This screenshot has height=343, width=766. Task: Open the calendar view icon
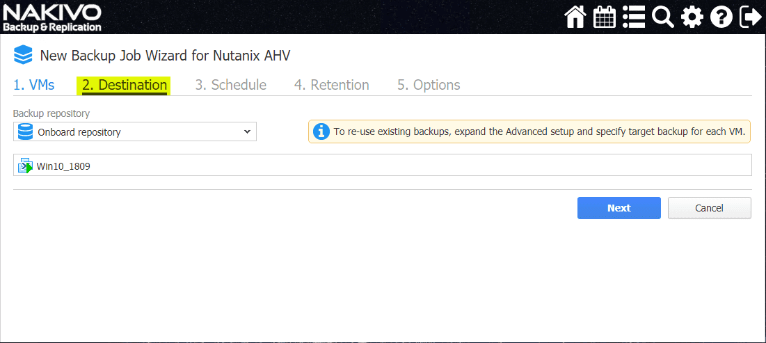604,17
